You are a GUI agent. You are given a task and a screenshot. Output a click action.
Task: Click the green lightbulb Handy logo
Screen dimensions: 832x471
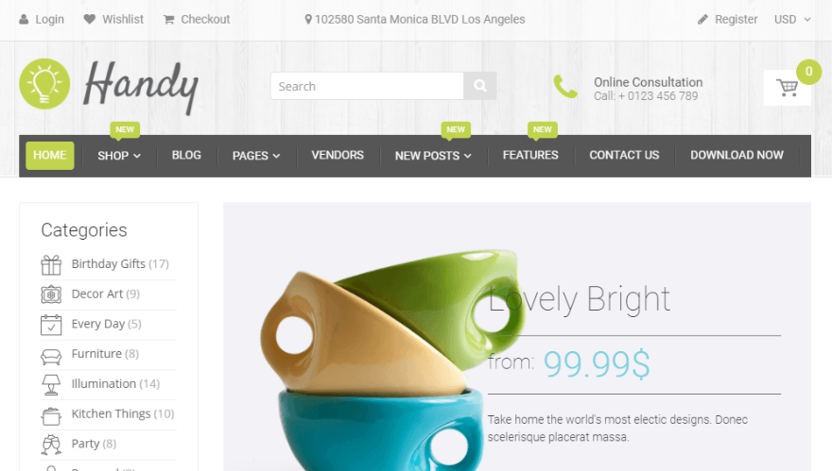coord(44,84)
